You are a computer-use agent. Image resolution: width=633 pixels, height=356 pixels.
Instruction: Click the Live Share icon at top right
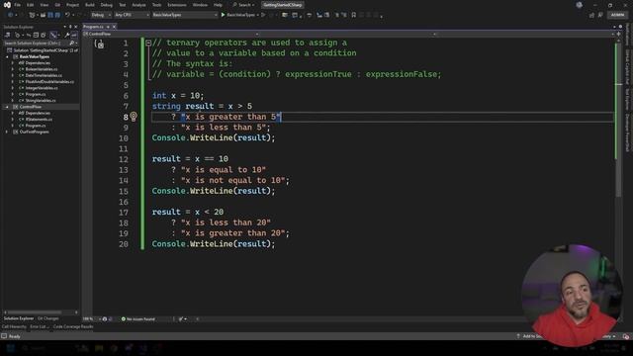click(x=591, y=15)
